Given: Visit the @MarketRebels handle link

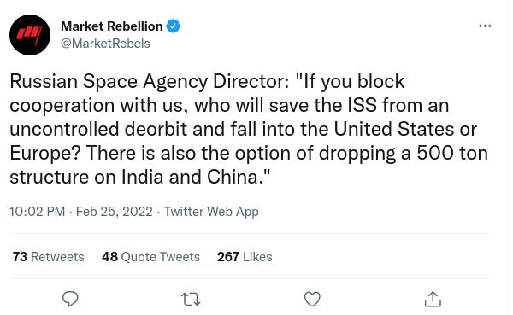Looking at the screenshot, I should [x=105, y=44].
